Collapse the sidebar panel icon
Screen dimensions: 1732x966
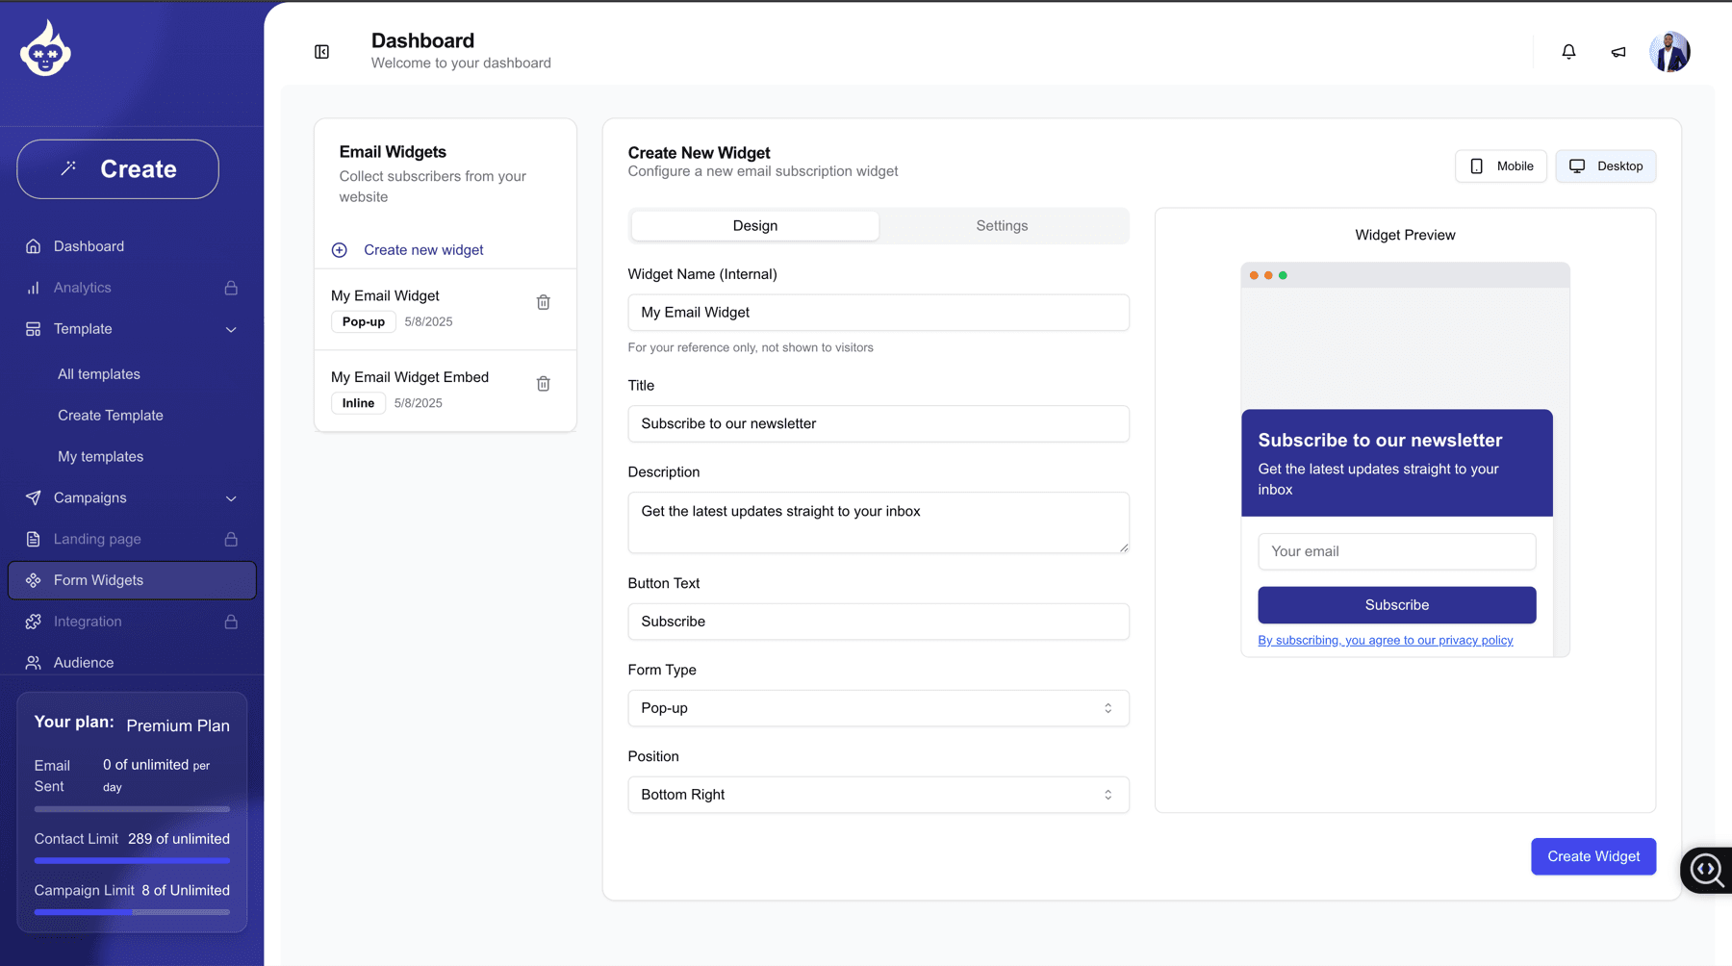pyautogui.click(x=322, y=52)
